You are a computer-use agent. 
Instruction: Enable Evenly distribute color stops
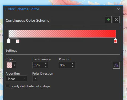coord(7,86)
